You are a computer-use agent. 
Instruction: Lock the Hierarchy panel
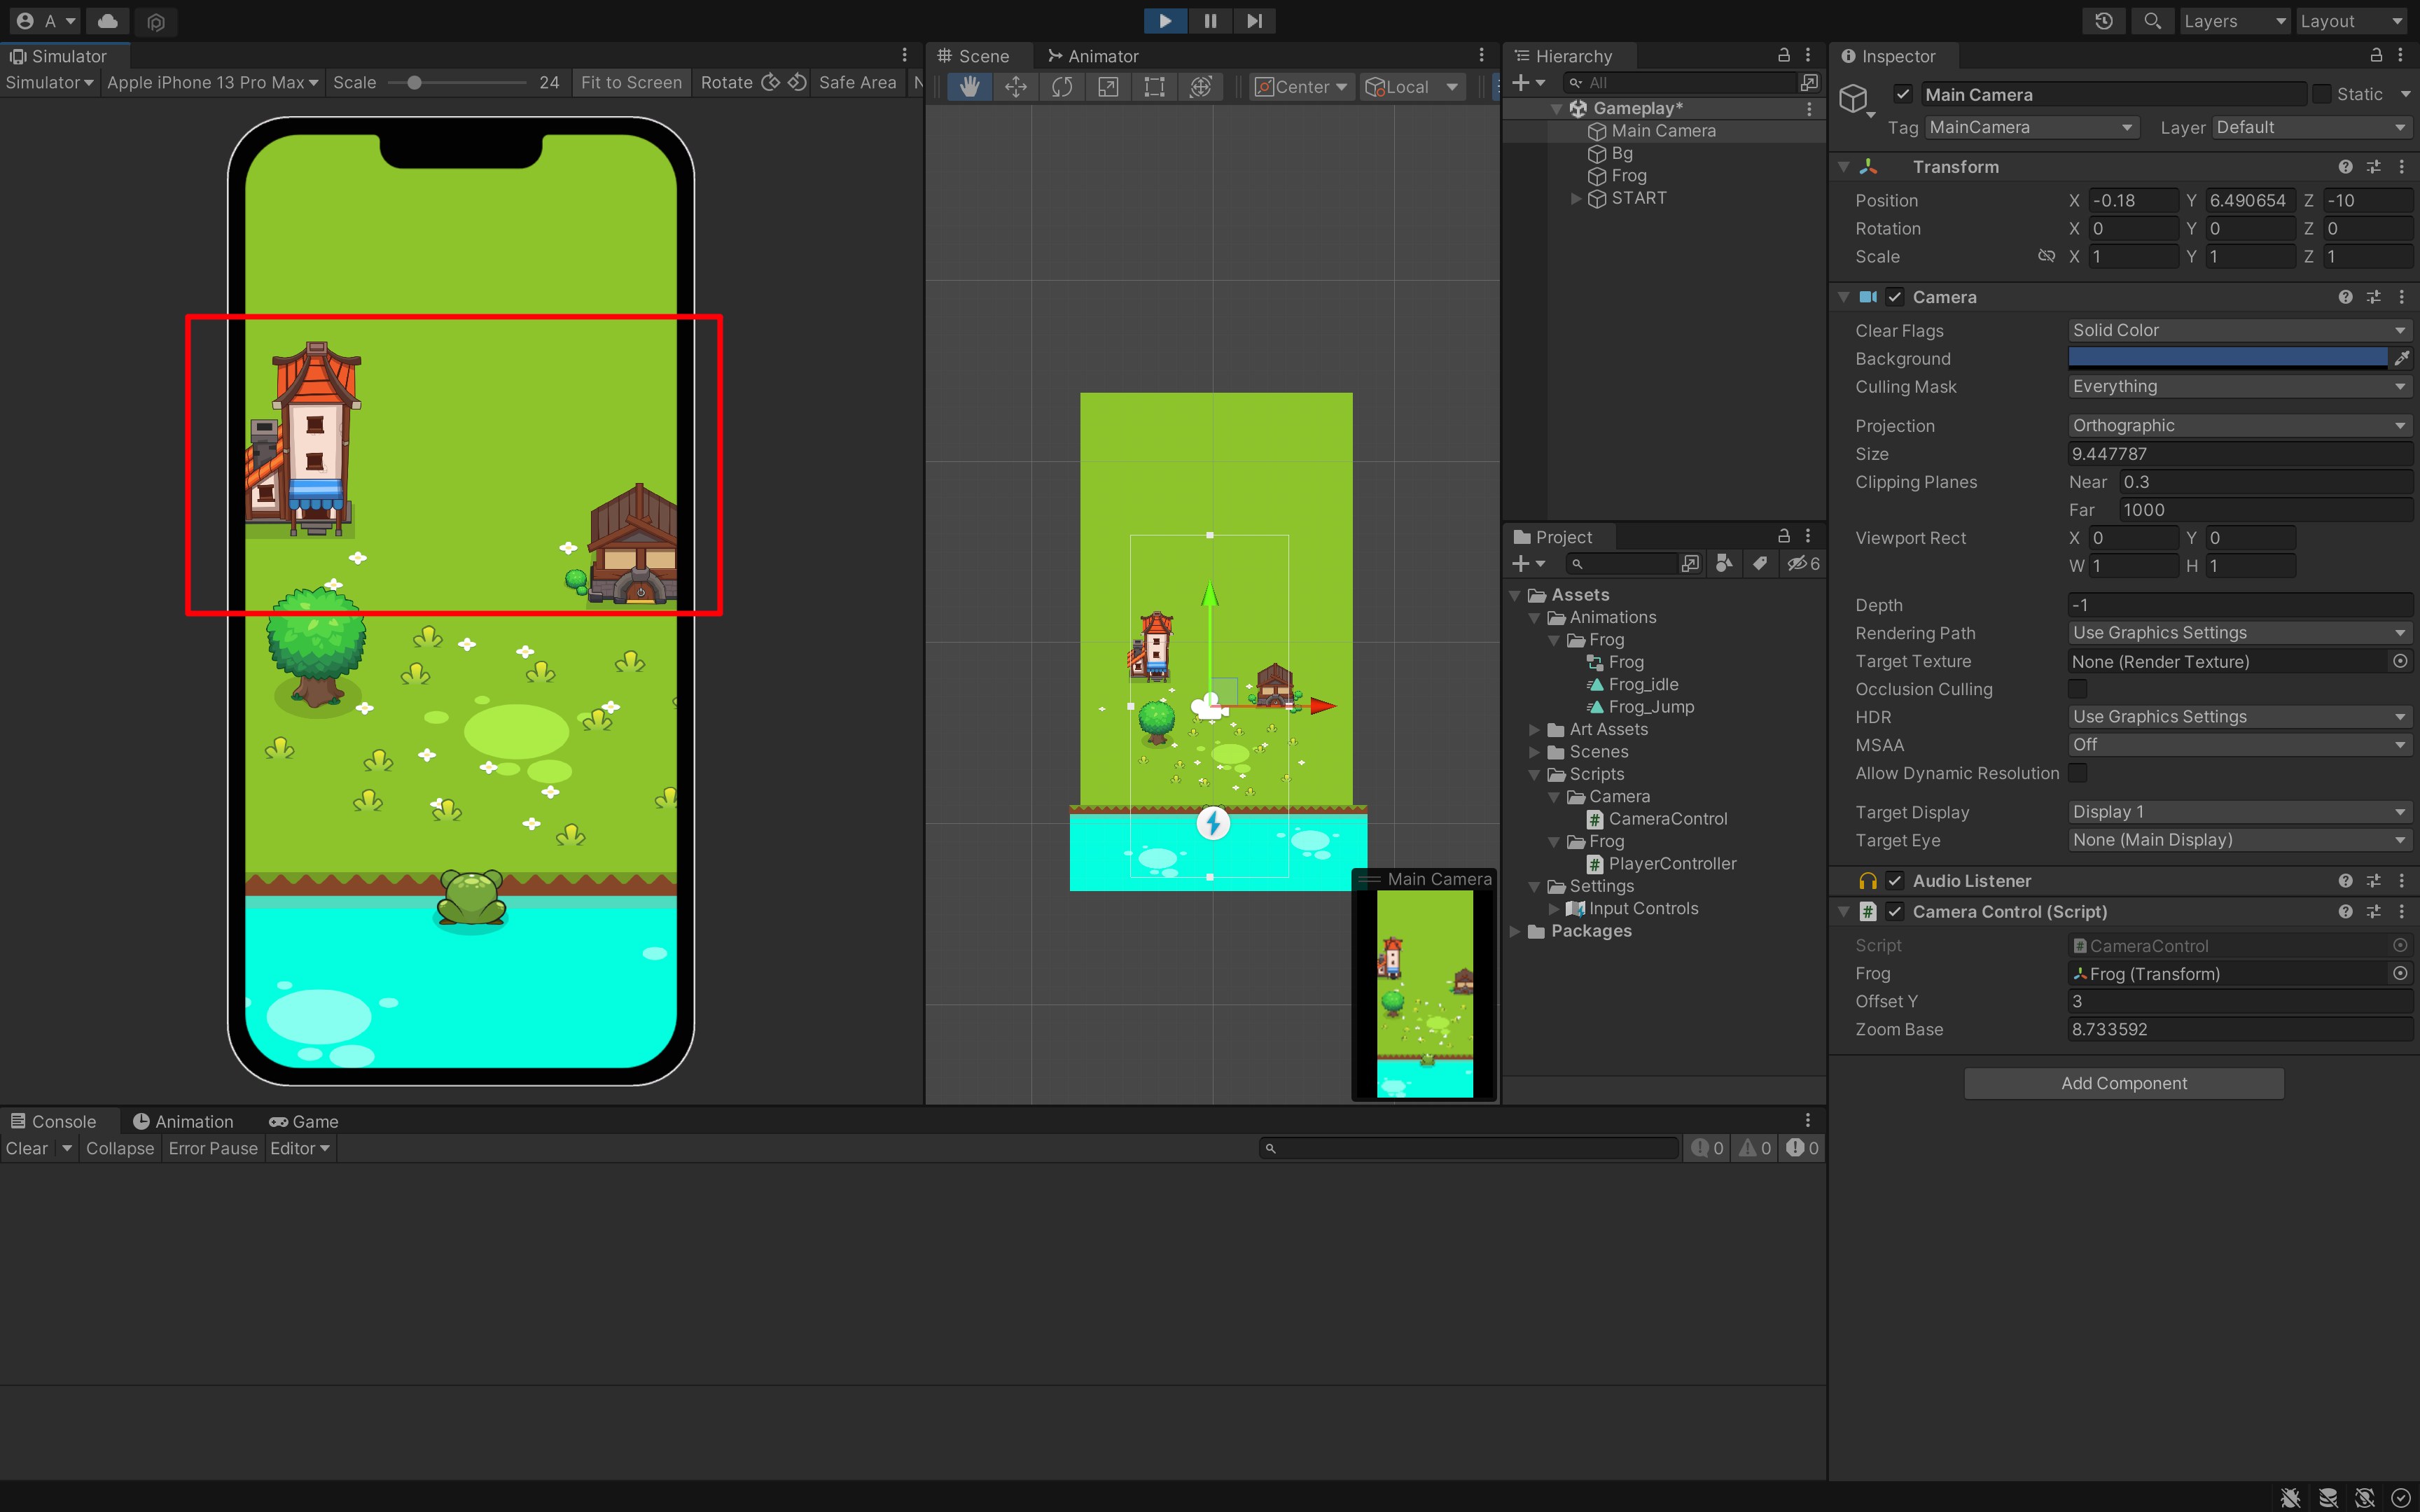[x=1783, y=55]
